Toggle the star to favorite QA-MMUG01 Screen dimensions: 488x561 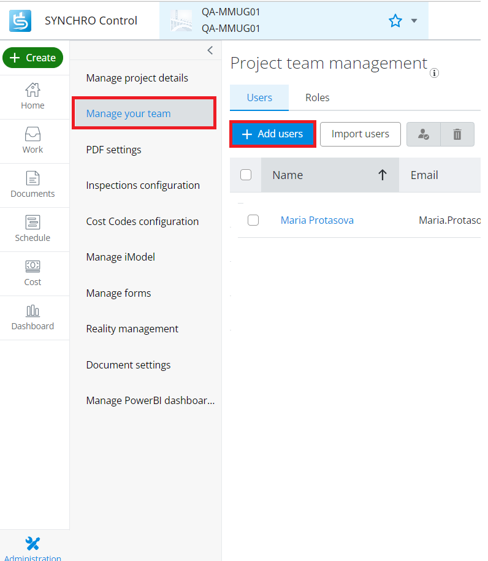click(395, 20)
